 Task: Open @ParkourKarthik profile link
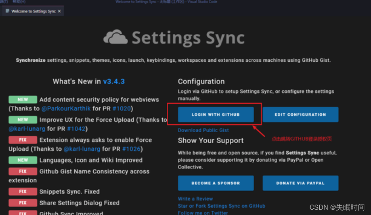[66, 109]
